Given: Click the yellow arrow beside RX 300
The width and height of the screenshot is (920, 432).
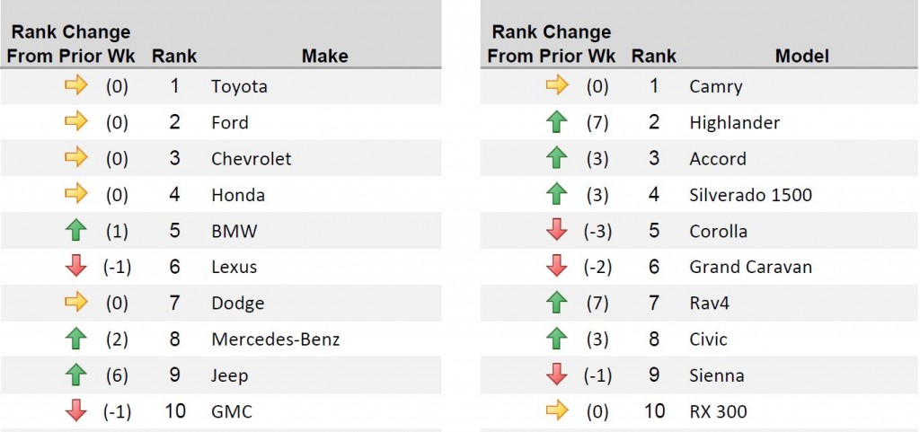Looking at the screenshot, I should point(557,411).
